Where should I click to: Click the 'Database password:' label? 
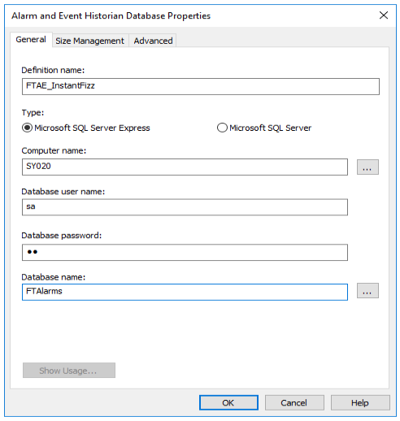(x=61, y=236)
